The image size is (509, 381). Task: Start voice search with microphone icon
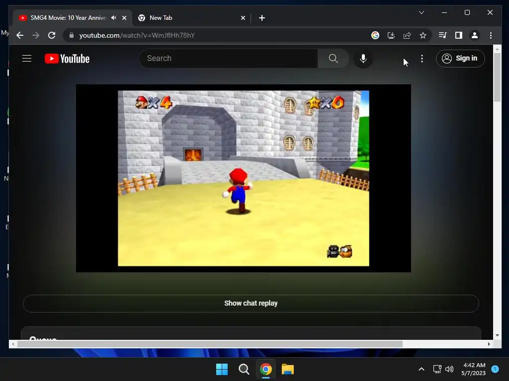363,59
